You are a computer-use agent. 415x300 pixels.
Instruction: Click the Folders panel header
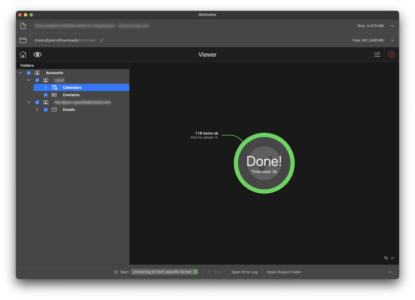[73, 65]
